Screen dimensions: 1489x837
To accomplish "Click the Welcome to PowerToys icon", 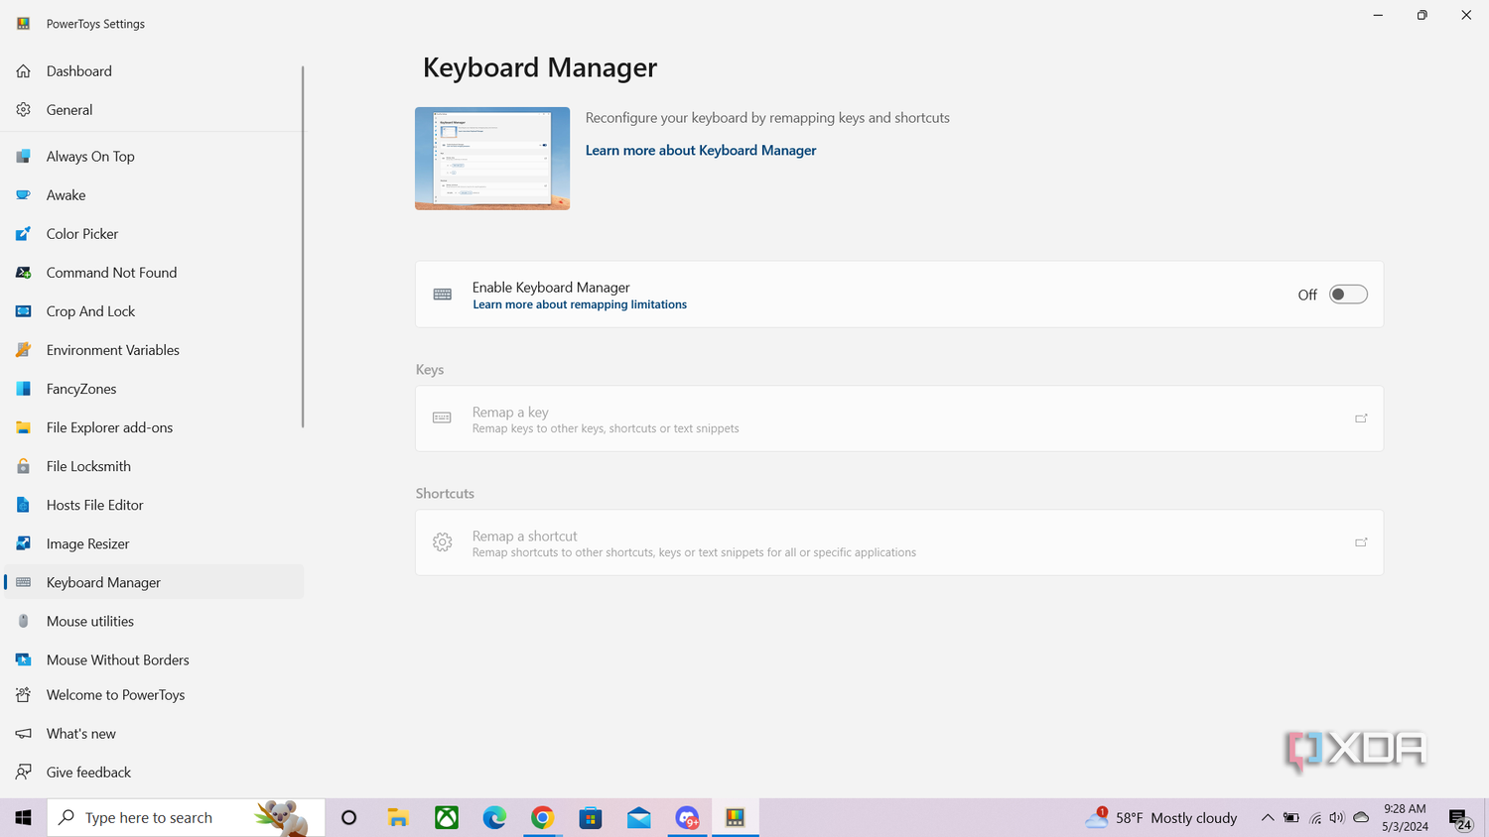I will click(x=24, y=695).
